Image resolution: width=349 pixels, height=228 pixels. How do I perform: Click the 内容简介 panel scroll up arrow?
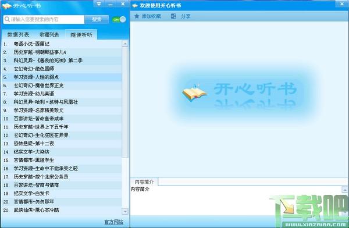pyautogui.click(x=345, y=190)
